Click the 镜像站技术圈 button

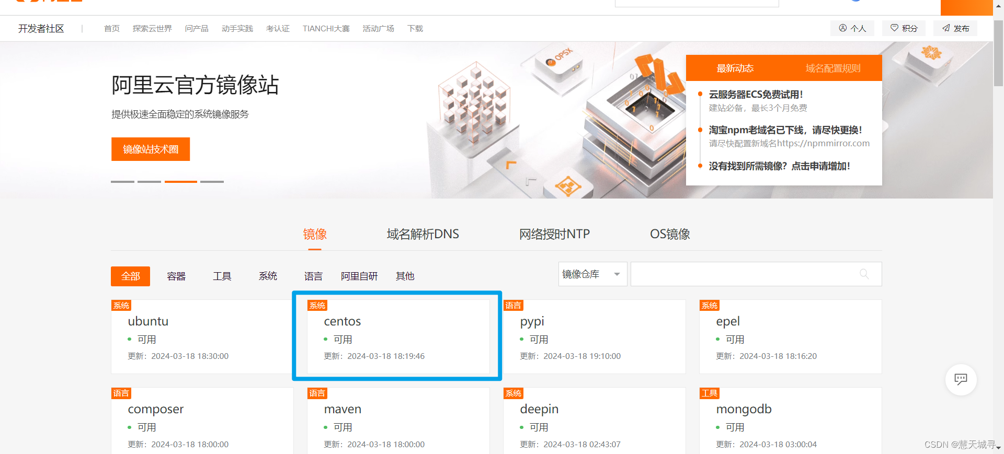(x=151, y=149)
